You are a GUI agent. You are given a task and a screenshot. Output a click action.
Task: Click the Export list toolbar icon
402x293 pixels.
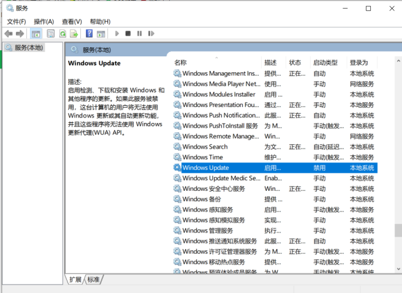click(x=74, y=34)
